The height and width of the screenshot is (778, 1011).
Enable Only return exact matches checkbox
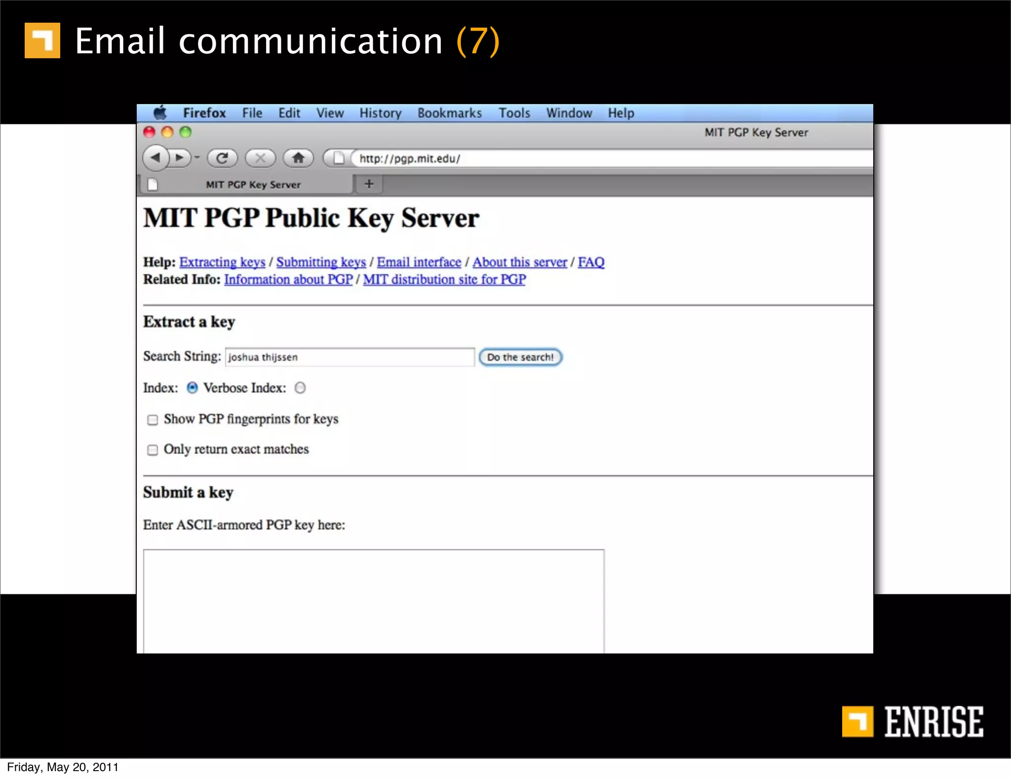pos(153,450)
